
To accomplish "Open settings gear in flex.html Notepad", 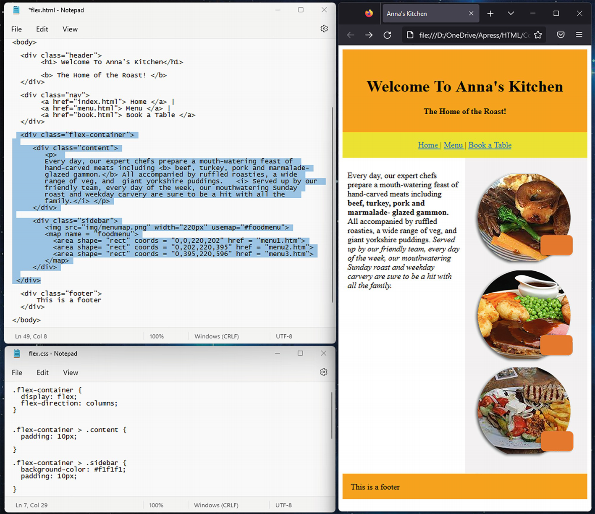I will (x=324, y=29).
